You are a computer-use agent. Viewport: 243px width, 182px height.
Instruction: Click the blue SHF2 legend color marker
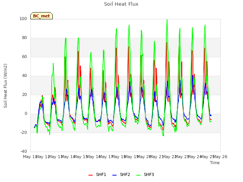point(114,175)
